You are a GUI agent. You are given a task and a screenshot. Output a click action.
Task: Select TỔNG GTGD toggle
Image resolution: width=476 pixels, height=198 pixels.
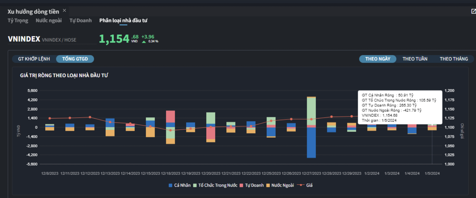75,59
